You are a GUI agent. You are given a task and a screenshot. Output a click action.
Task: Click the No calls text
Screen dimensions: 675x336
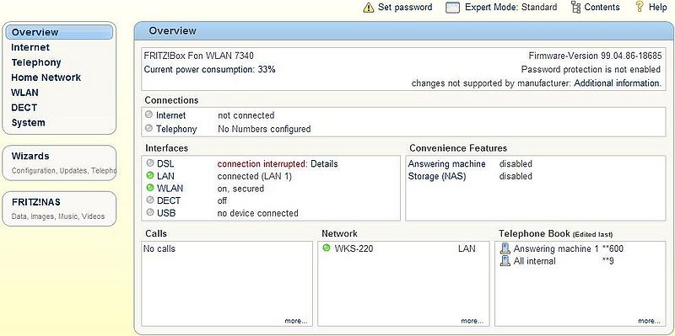tap(159, 248)
